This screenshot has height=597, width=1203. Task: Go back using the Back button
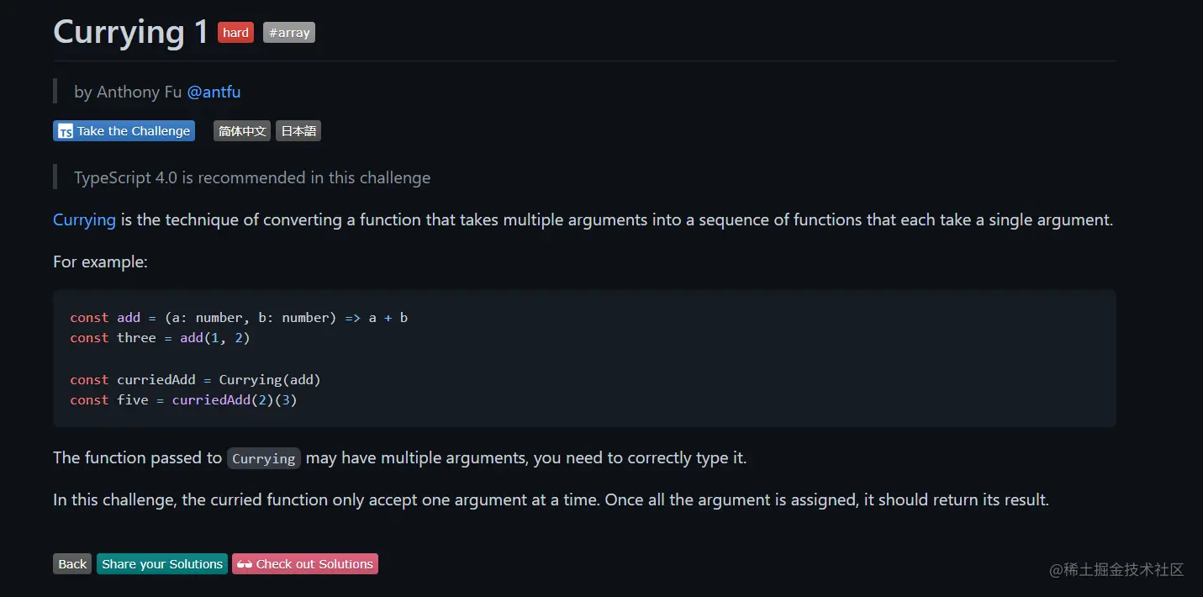coord(72,564)
